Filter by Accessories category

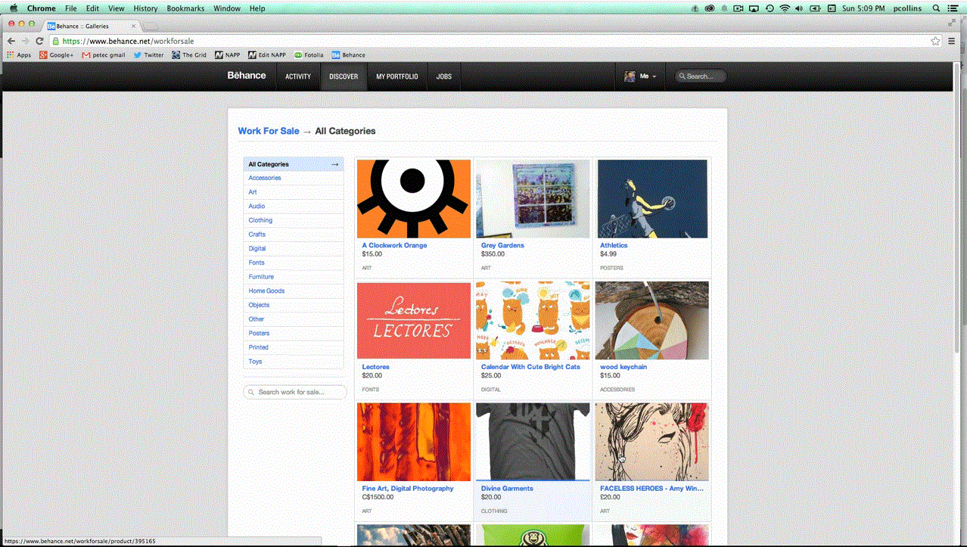click(265, 178)
